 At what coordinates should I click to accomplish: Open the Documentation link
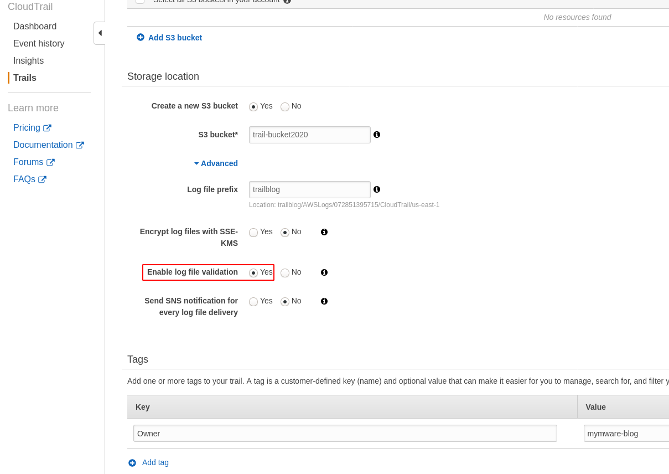click(x=43, y=145)
